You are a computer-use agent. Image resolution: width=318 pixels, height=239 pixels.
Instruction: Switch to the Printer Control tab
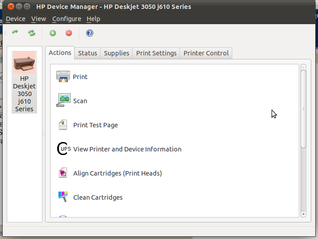(206, 53)
